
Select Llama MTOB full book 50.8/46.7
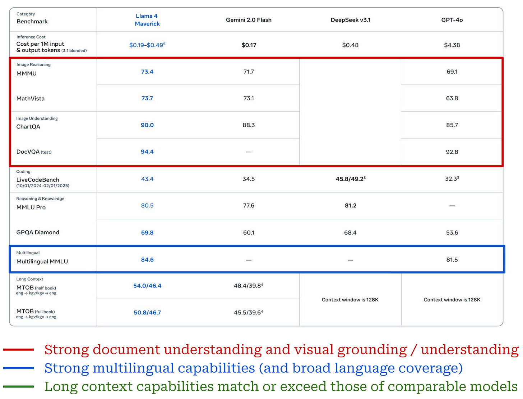[147, 312]
